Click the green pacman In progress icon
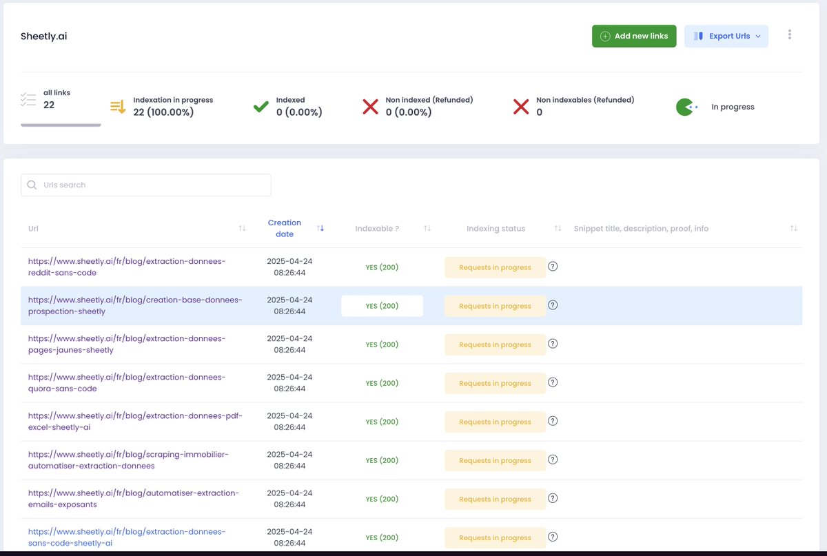The image size is (827, 556). (x=686, y=107)
